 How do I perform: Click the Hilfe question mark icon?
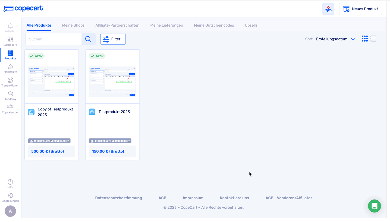(10, 182)
